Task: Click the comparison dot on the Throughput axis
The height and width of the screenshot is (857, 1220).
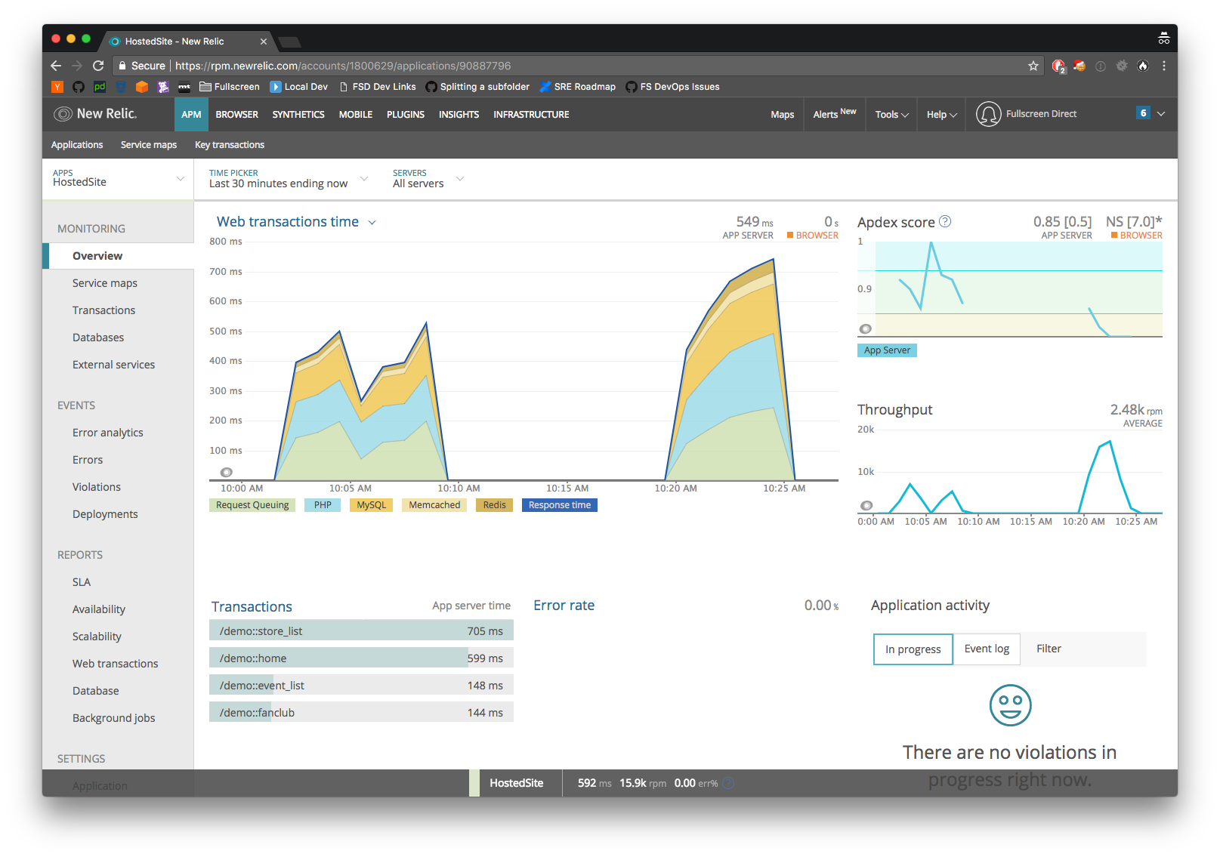Action: (866, 504)
